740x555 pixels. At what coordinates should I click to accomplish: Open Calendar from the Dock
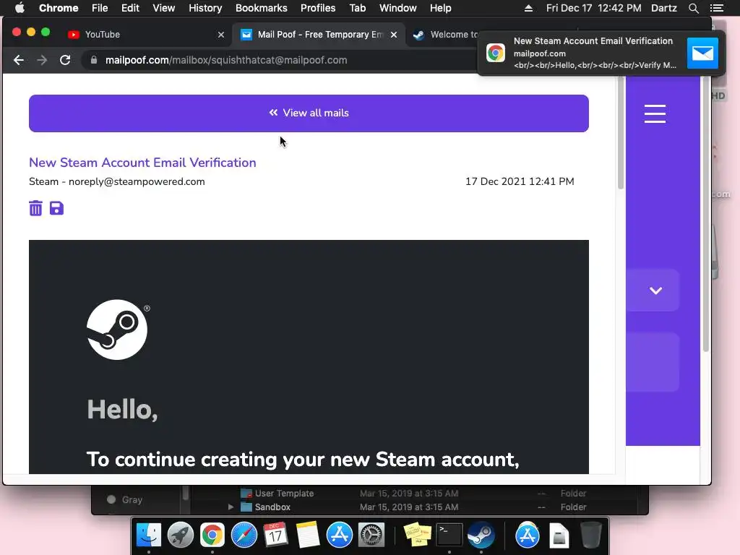(x=275, y=535)
